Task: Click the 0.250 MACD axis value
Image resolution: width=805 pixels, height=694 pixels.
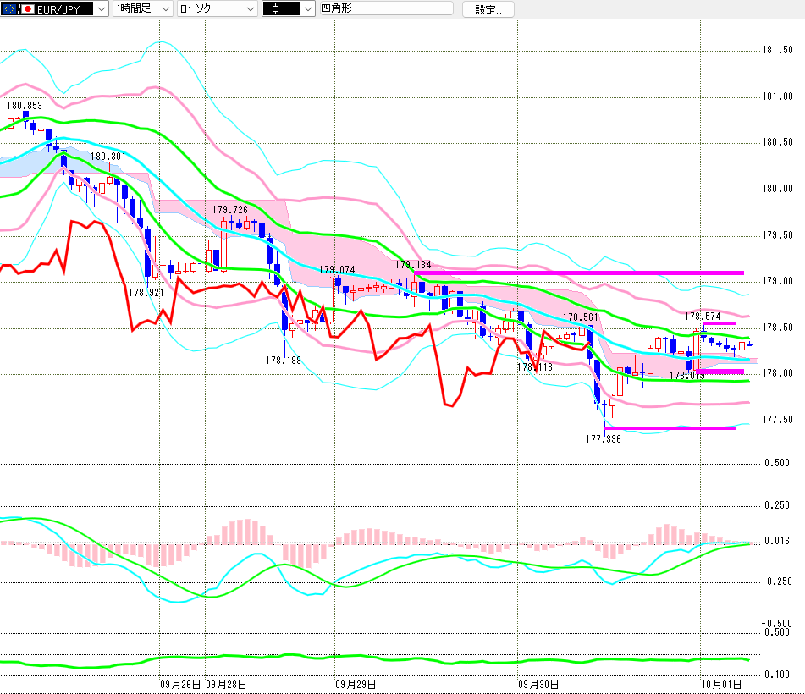Action: click(777, 505)
